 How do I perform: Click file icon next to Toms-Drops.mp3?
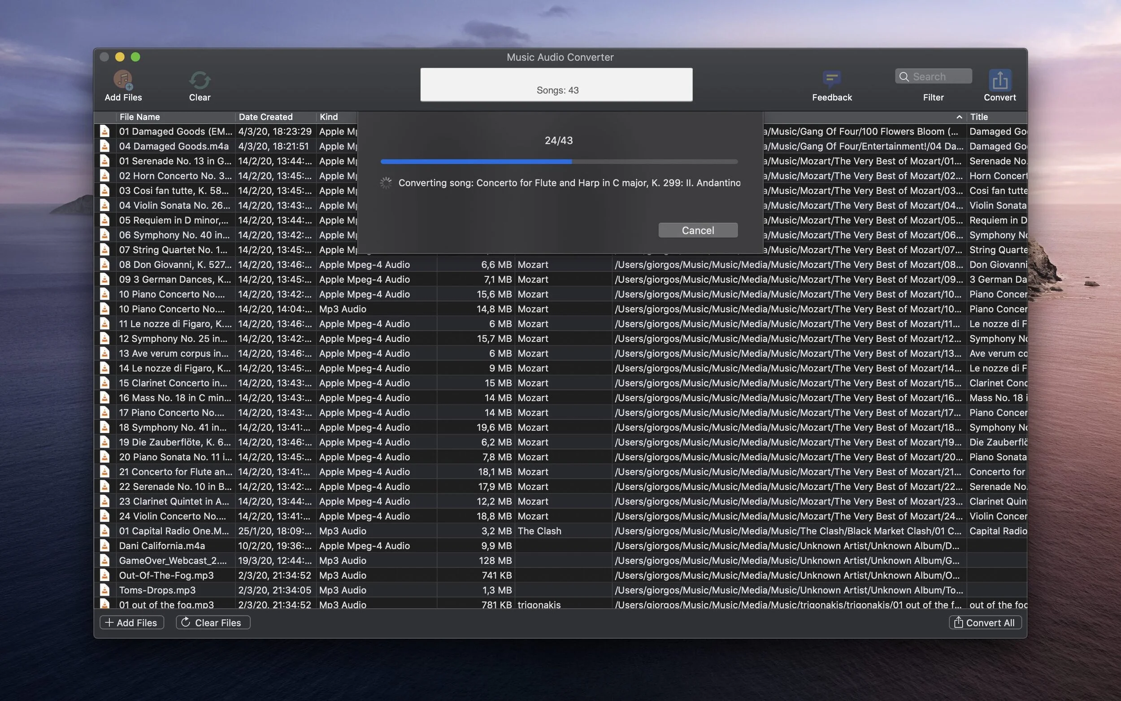[x=105, y=590]
